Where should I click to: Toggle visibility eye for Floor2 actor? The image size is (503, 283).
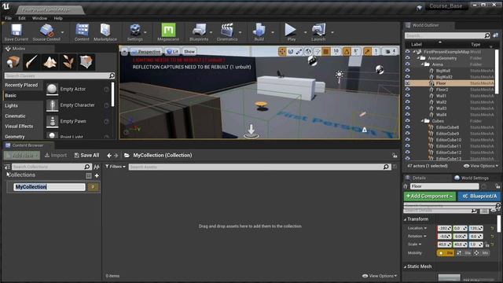[407, 90]
